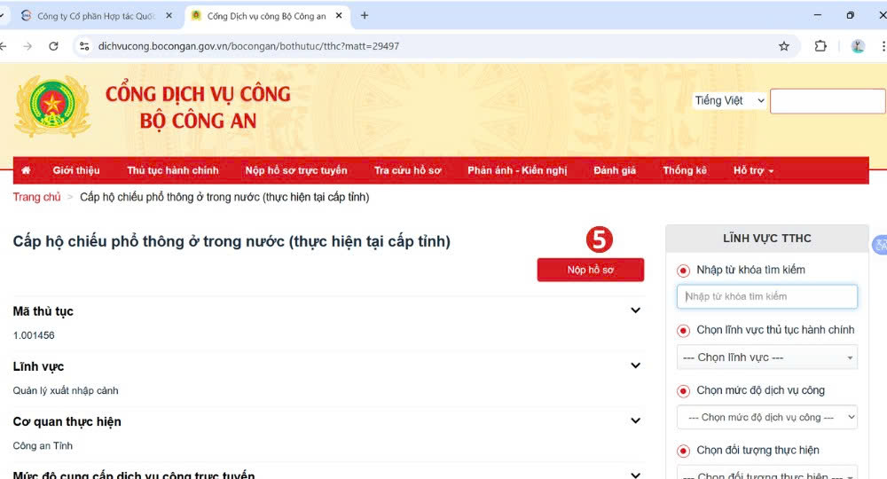This screenshot has height=479, width=887.
Task: Open a new browser tab with plus icon
Action: click(x=365, y=15)
